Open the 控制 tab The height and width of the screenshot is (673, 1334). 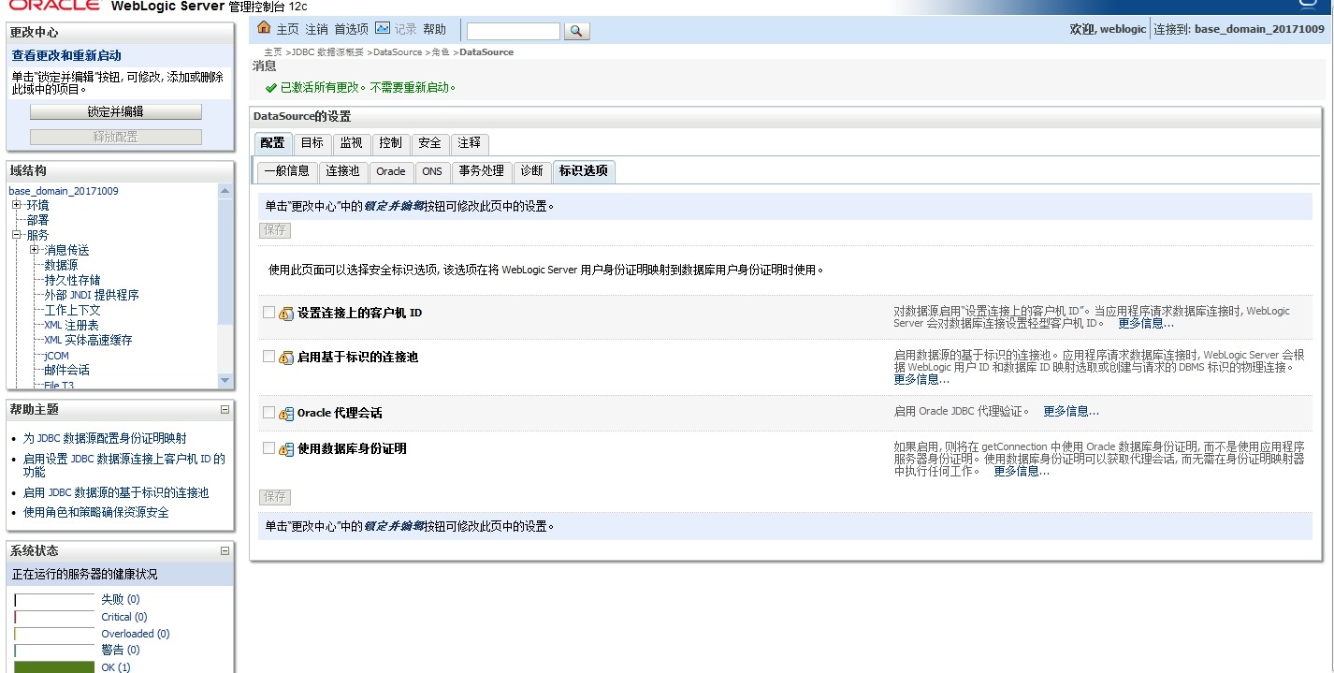click(x=390, y=143)
